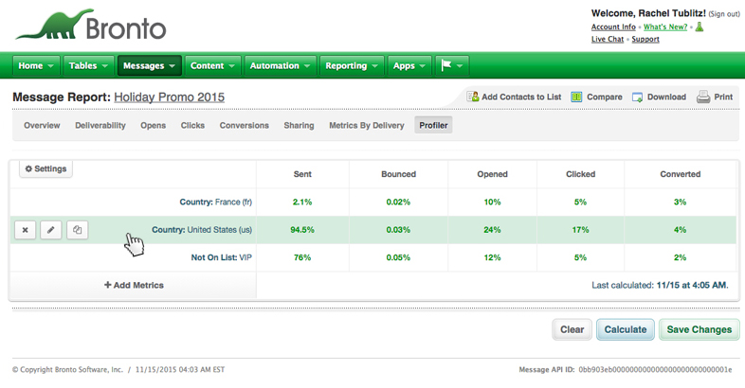Click the green flask icon near What's New

(700, 27)
